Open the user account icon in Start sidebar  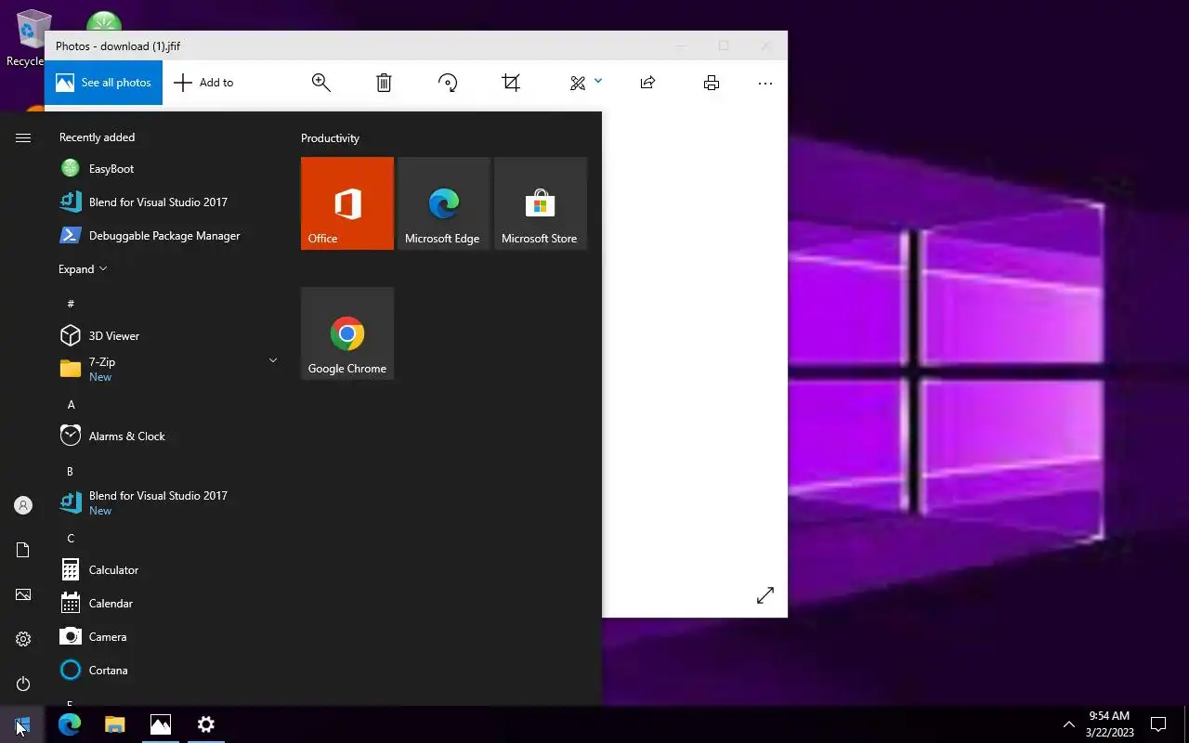[x=23, y=505]
